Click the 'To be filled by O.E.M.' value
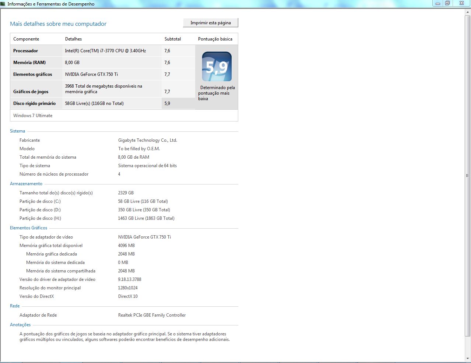This screenshot has width=471, height=363. (x=139, y=149)
